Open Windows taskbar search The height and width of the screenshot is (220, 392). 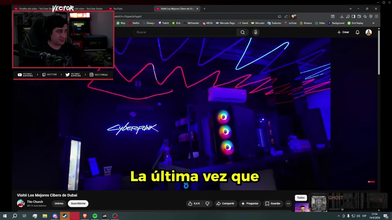14,216
